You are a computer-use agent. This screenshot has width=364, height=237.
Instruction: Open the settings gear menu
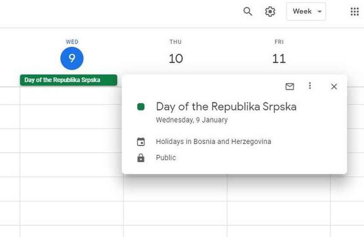pos(270,12)
